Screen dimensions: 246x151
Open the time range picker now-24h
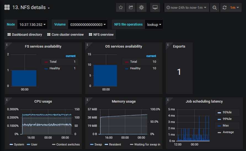(186, 7)
